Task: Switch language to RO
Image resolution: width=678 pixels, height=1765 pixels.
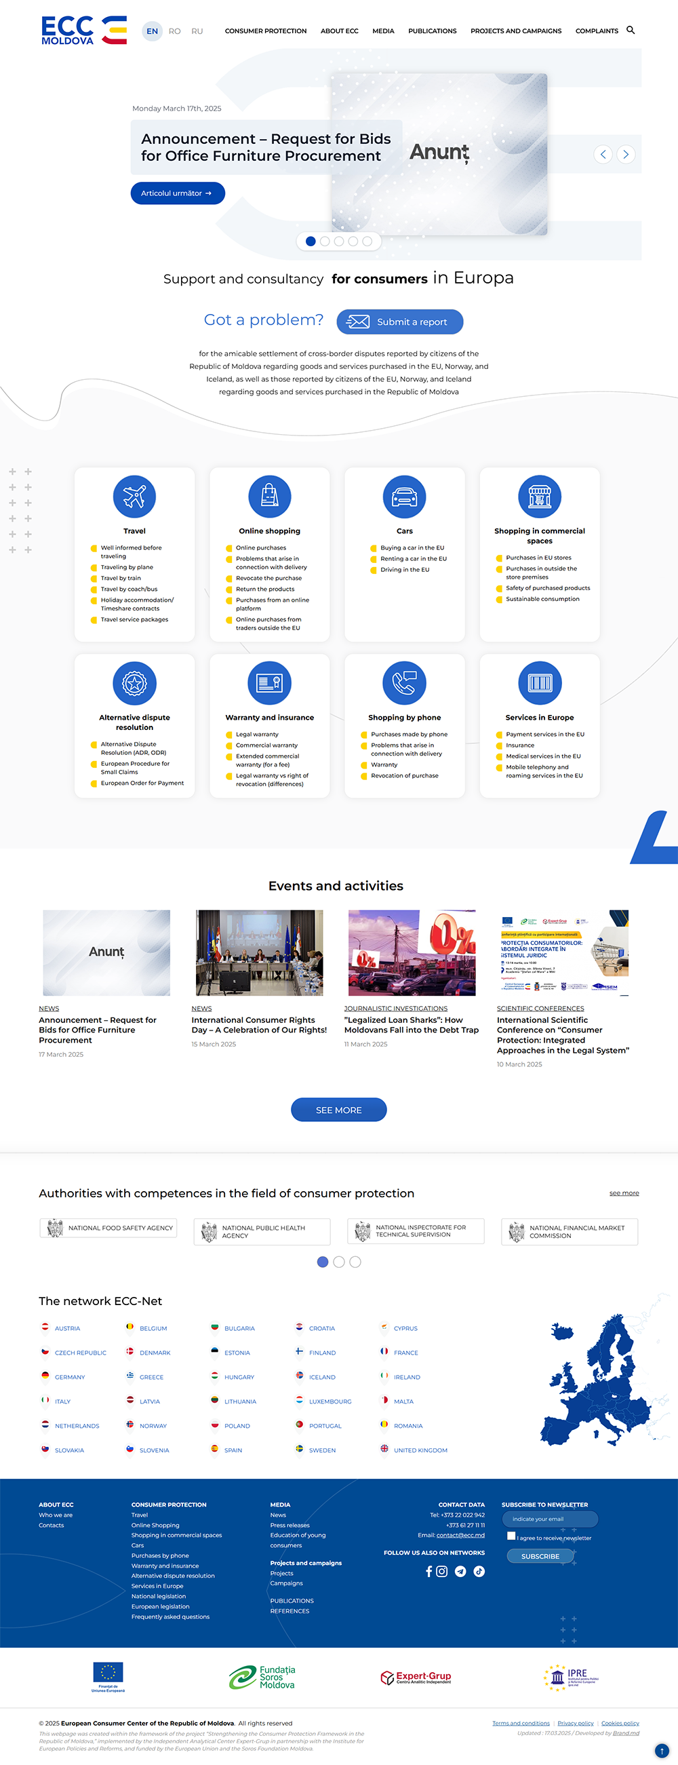Action: (x=175, y=31)
